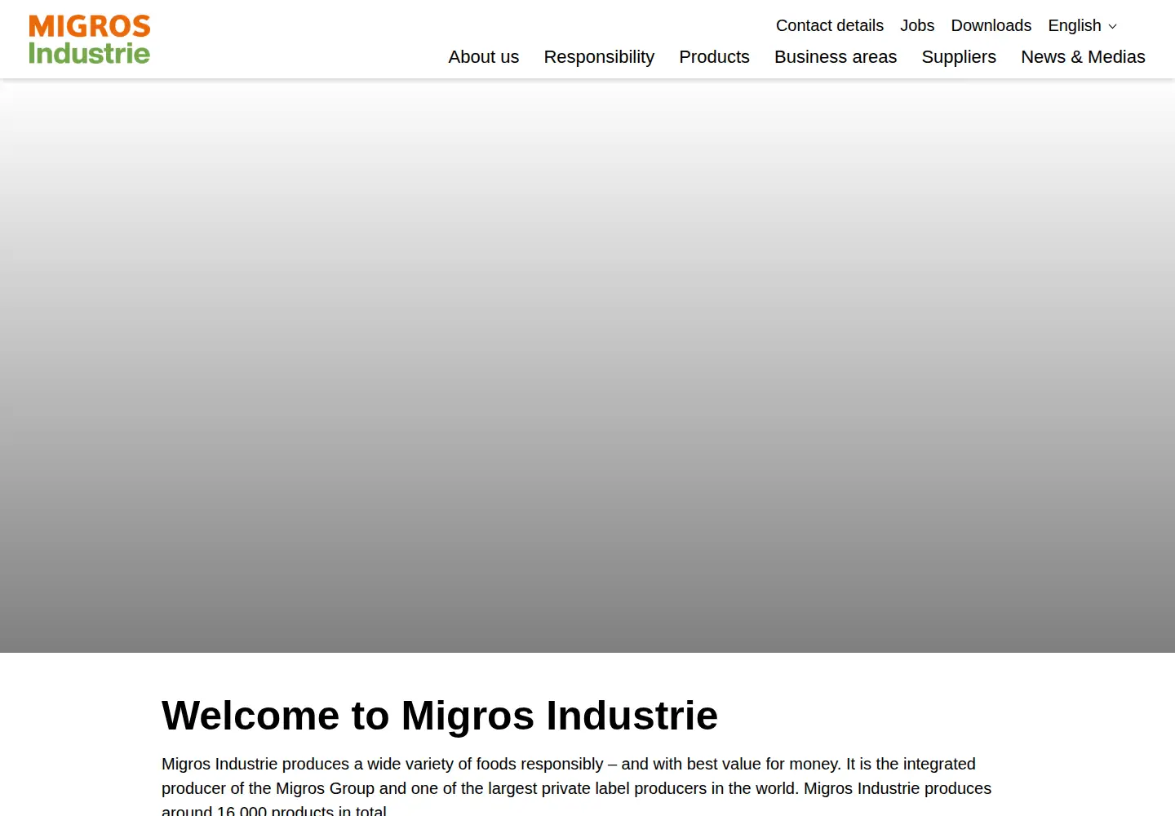The height and width of the screenshot is (816, 1175).
Task: Open the English language dropdown
Action: pos(1082,25)
